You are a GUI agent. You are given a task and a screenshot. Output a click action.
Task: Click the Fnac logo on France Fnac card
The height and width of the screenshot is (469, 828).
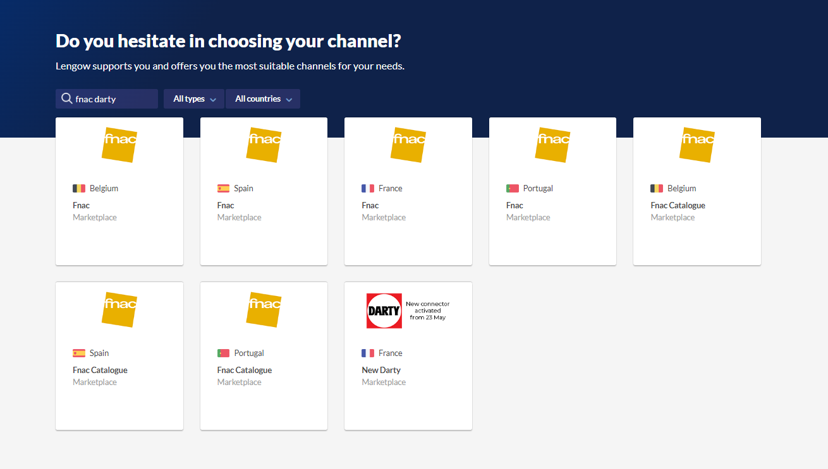[408, 145]
